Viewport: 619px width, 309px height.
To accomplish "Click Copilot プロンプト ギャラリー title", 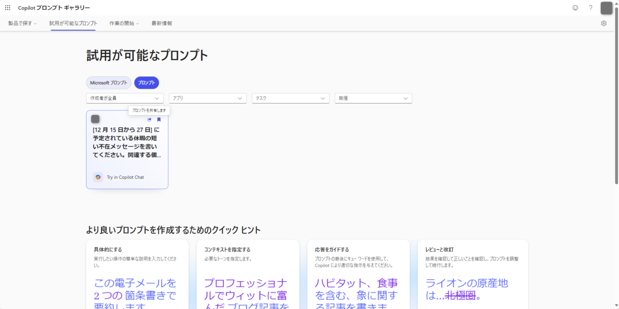I will [x=54, y=8].
